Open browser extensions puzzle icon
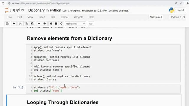The image size is (189, 106). (x=187, y=3)
